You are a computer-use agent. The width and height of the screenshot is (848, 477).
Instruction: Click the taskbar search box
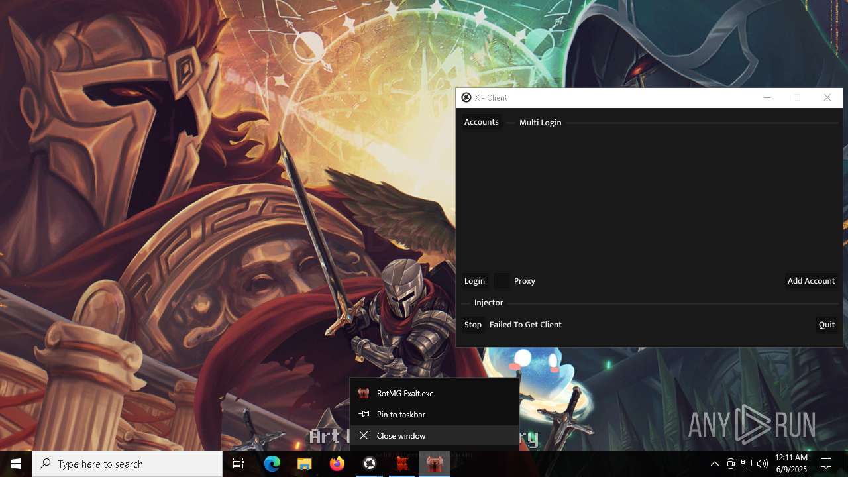127,464
